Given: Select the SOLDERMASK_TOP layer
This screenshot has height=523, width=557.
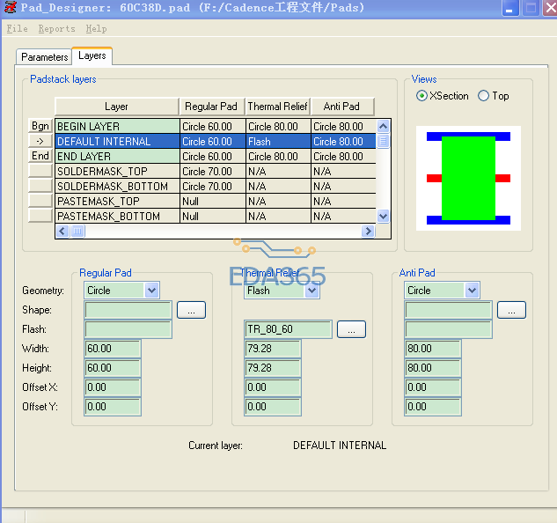Looking at the screenshot, I should tap(117, 171).
